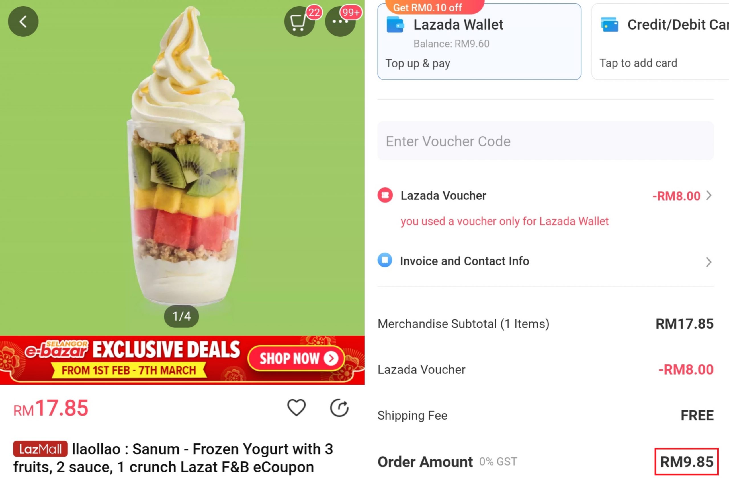The width and height of the screenshot is (729, 479).
Task: Open the three-dot more options menu
Action: 340,21
